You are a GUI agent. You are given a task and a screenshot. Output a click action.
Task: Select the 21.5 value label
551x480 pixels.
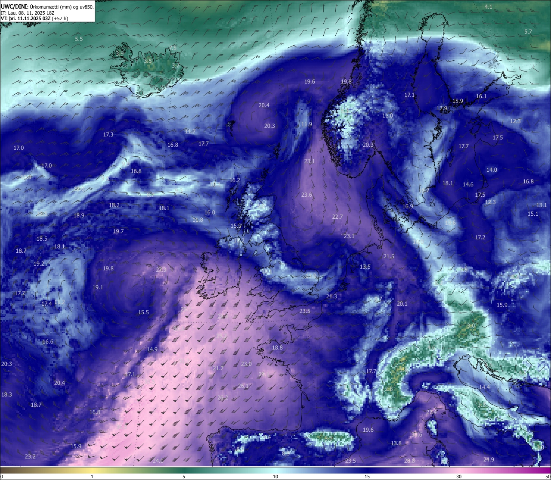tap(389, 257)
